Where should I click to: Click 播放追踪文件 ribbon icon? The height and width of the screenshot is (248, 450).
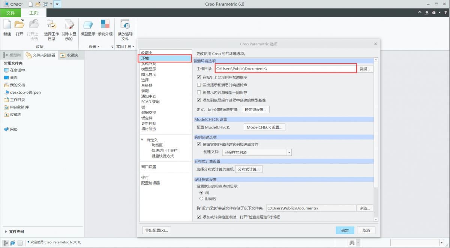(x=125, y=24)
